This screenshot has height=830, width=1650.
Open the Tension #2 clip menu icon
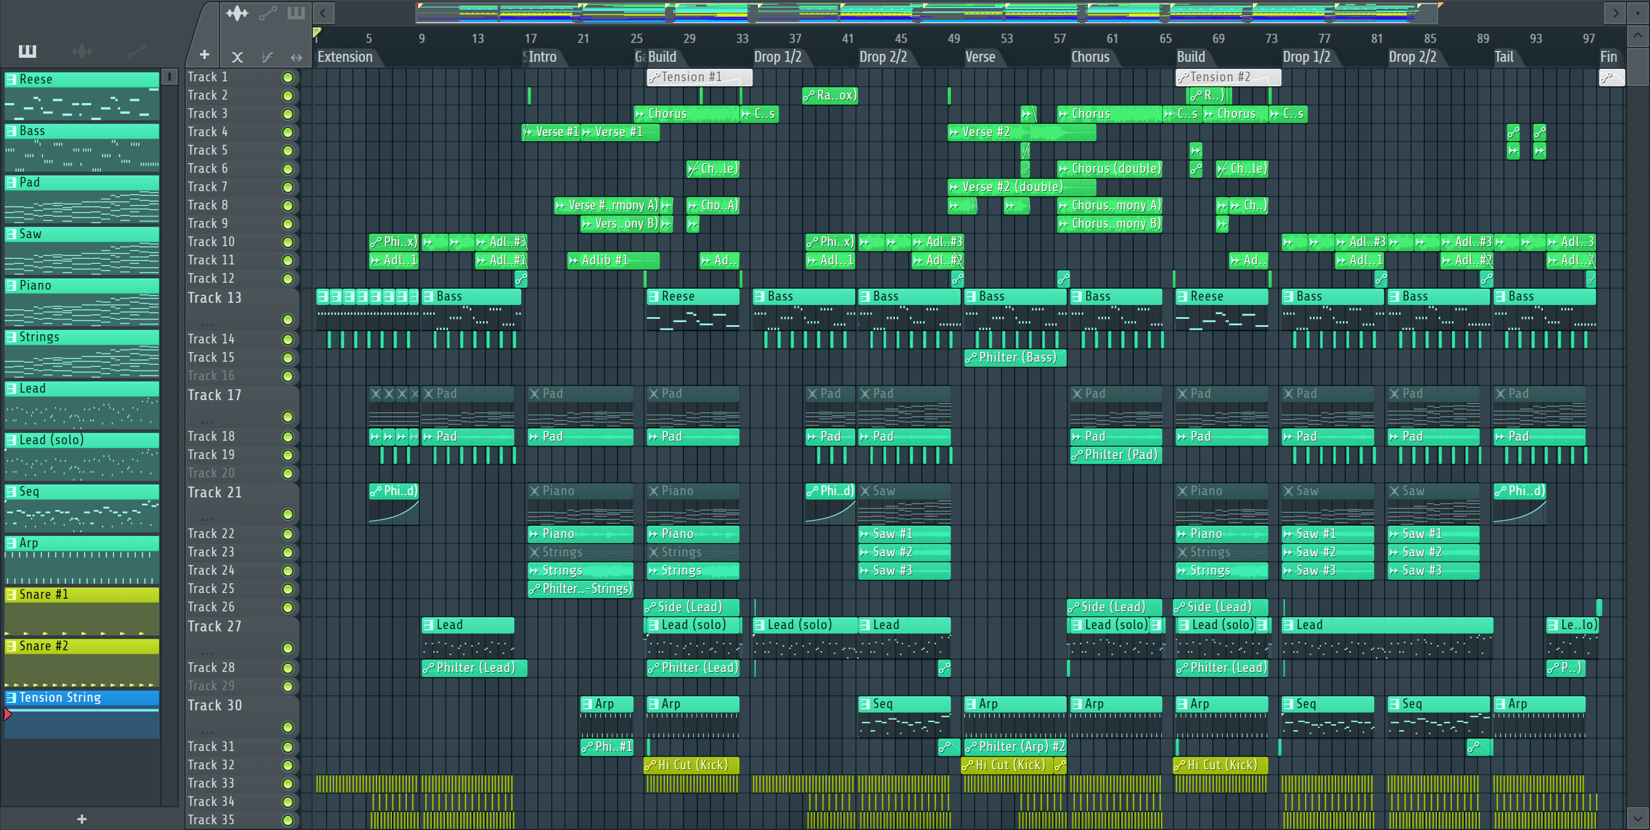[1183, 77]
